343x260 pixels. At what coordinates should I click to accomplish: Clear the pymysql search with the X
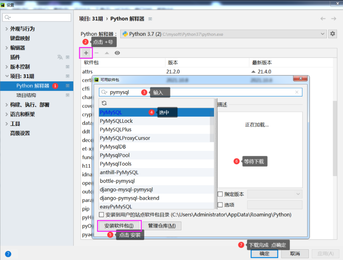coord(297,92)
